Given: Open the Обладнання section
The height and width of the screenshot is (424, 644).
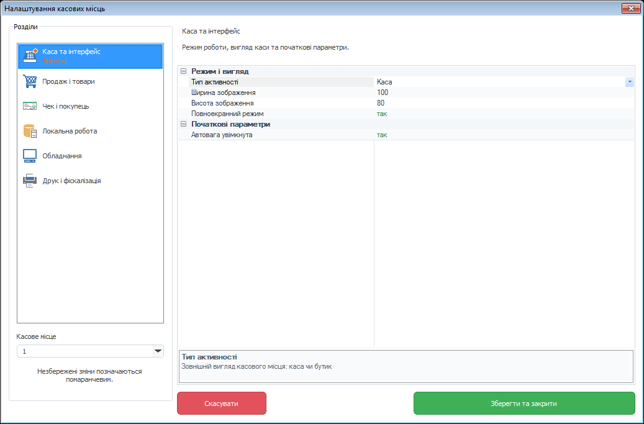Looking at the screenshot, I should (90, 156).
